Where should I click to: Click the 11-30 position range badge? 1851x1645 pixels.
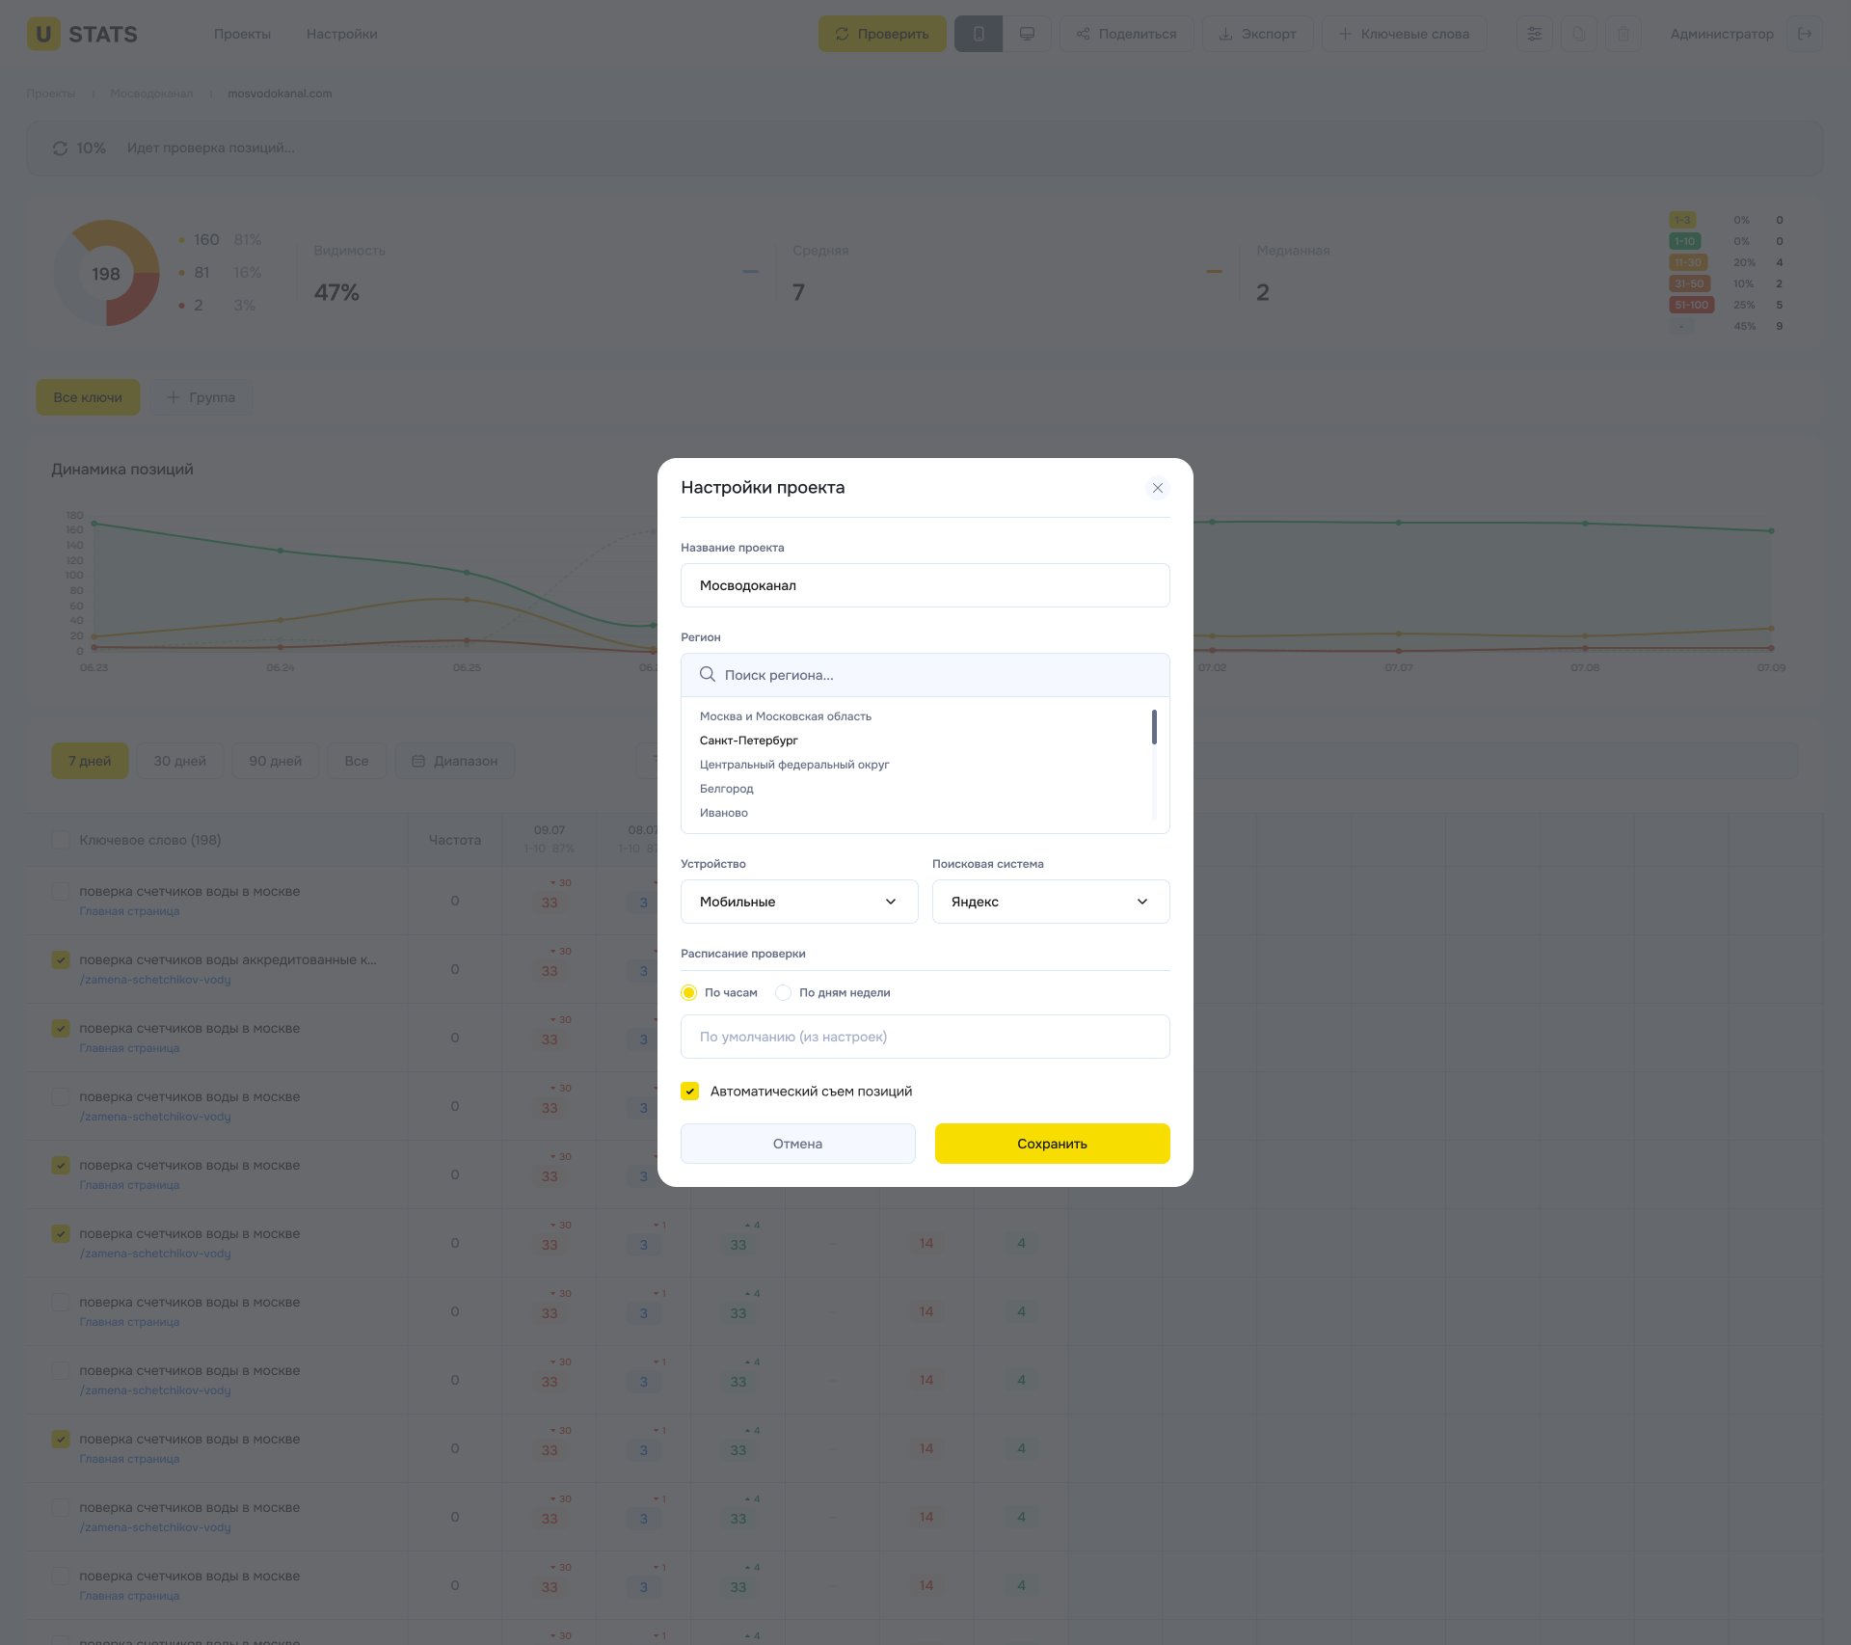(x=1688, y=262)
